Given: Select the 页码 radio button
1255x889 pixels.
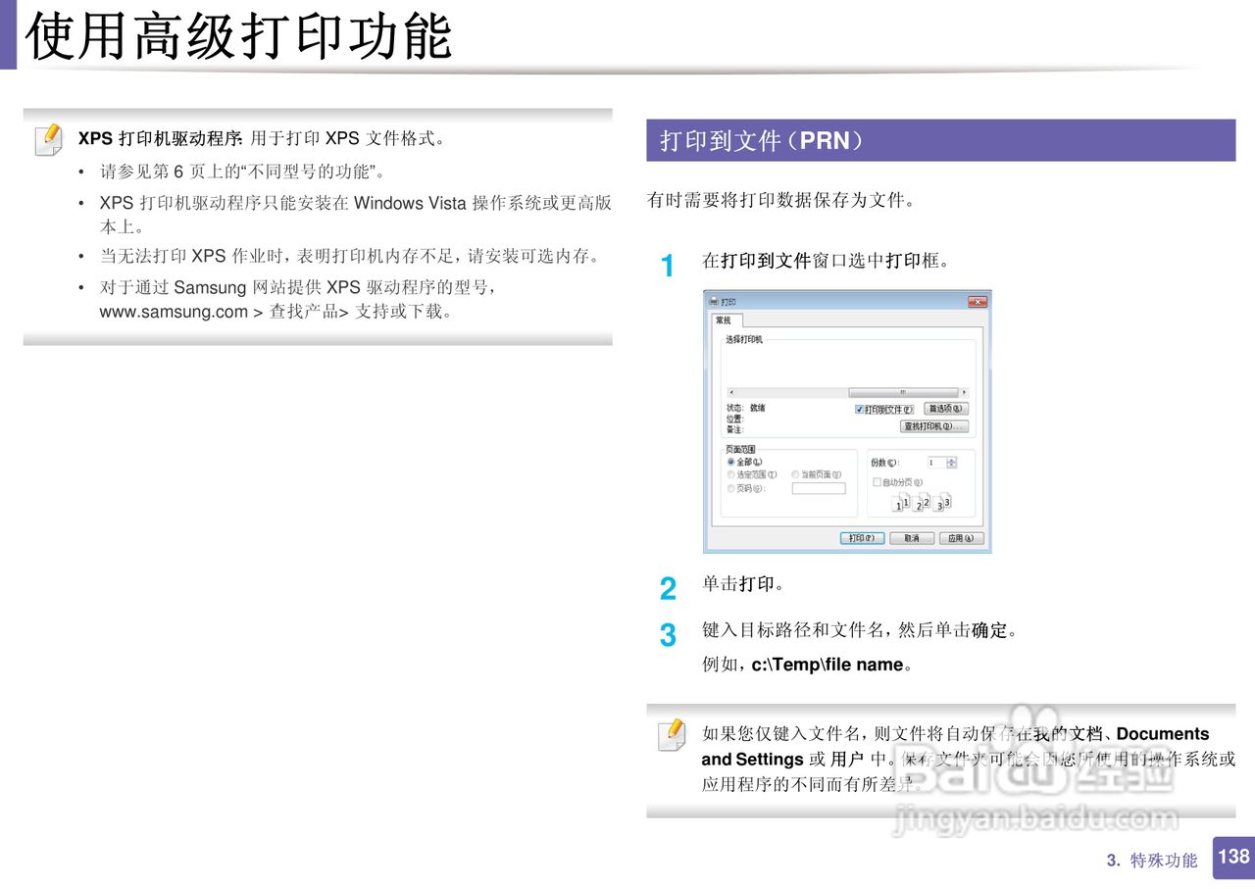Looking at the screenshot, I should pyautogui.click(x=731, y=488).
